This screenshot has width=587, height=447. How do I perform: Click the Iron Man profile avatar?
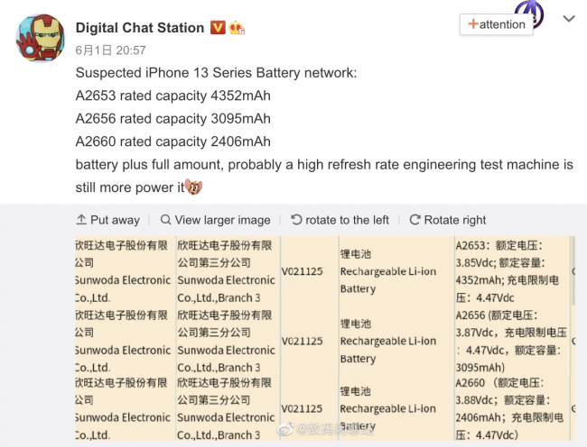(x=38, y=37)
